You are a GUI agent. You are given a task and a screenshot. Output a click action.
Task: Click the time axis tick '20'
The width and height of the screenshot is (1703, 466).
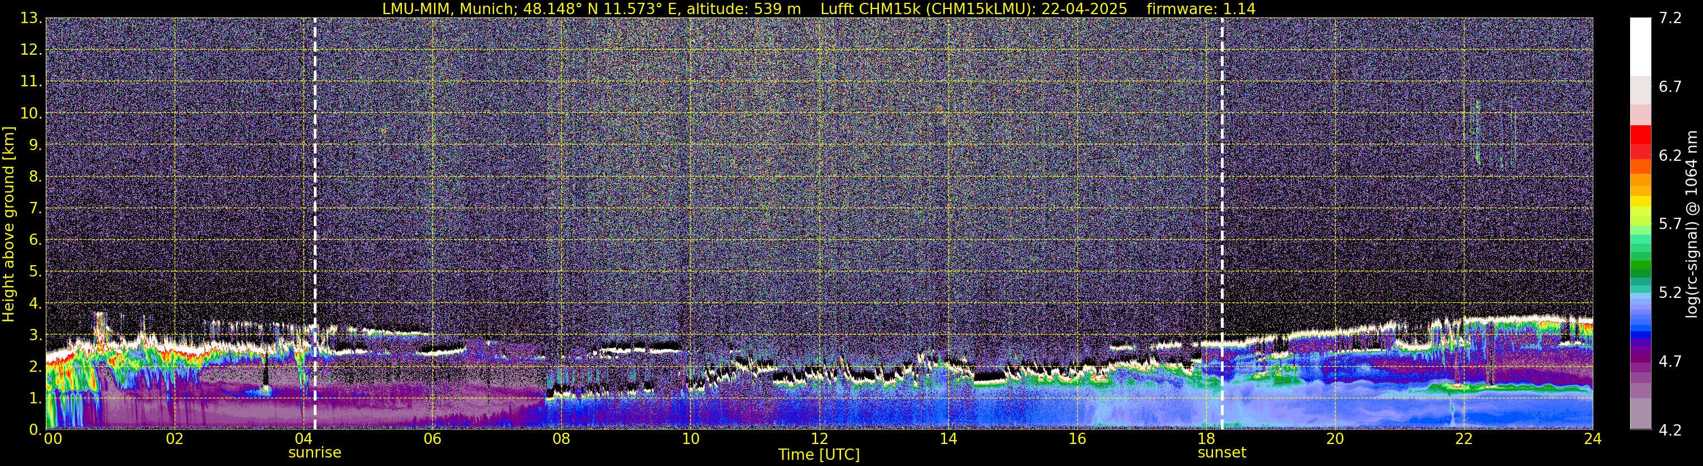1335,439
